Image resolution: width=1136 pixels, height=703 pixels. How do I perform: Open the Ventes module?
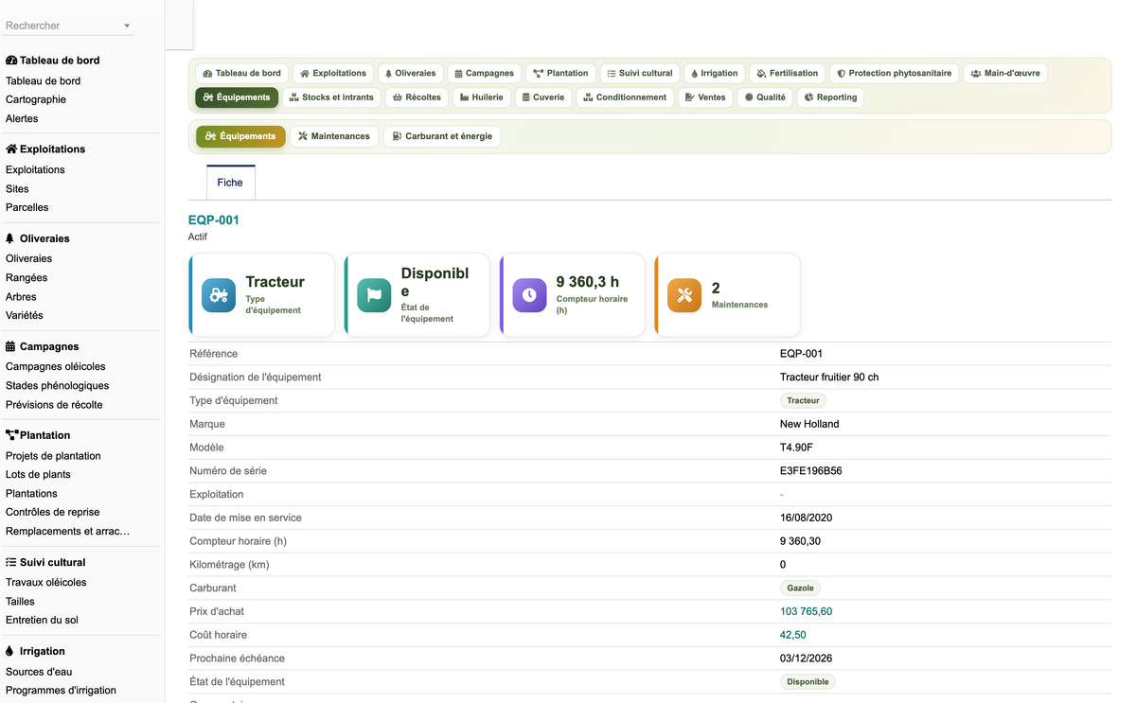[x=705, y=97]
